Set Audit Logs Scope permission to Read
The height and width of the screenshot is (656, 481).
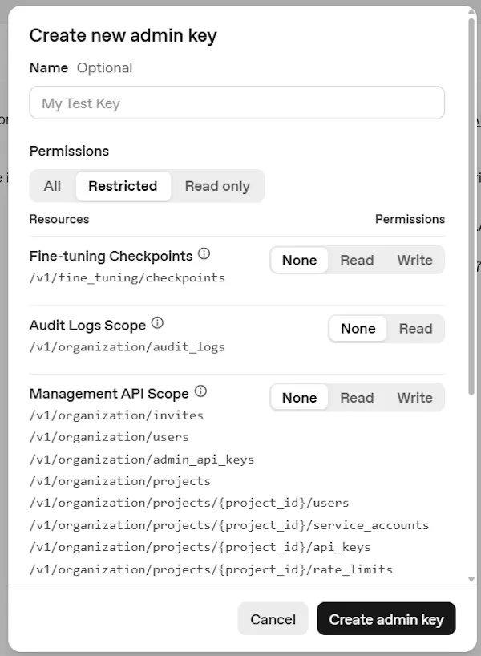[x=415, y=329]
